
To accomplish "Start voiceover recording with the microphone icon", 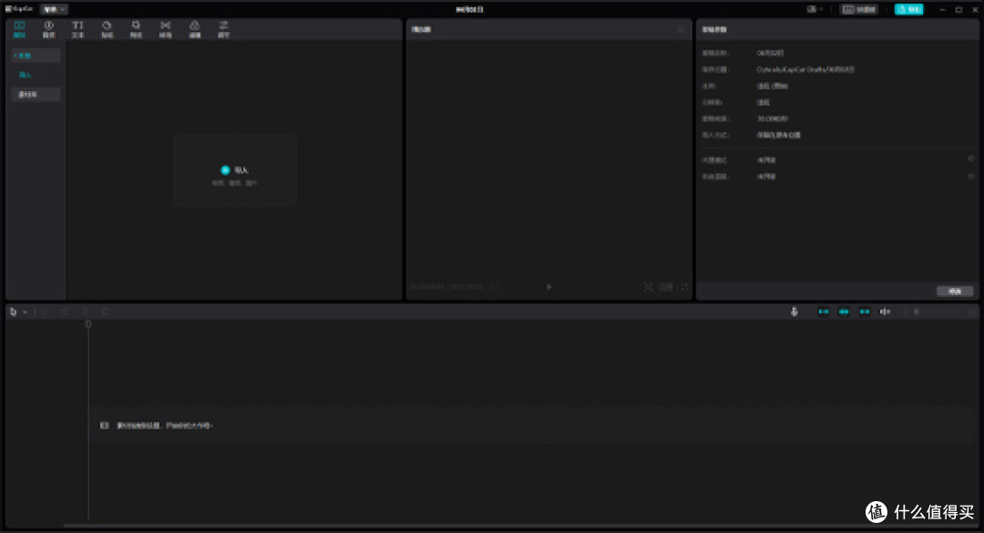I will point(794,312).
